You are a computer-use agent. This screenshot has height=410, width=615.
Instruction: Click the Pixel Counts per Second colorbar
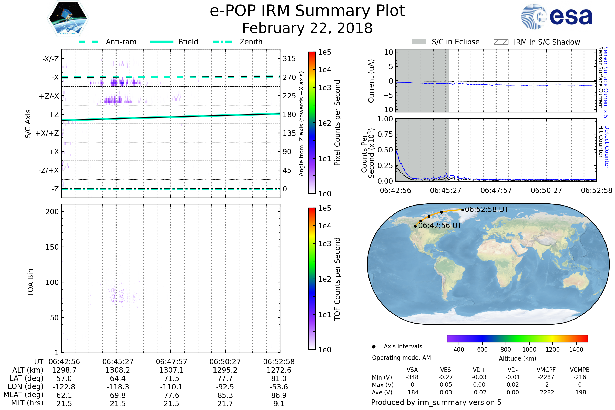(x=312, y=123)
